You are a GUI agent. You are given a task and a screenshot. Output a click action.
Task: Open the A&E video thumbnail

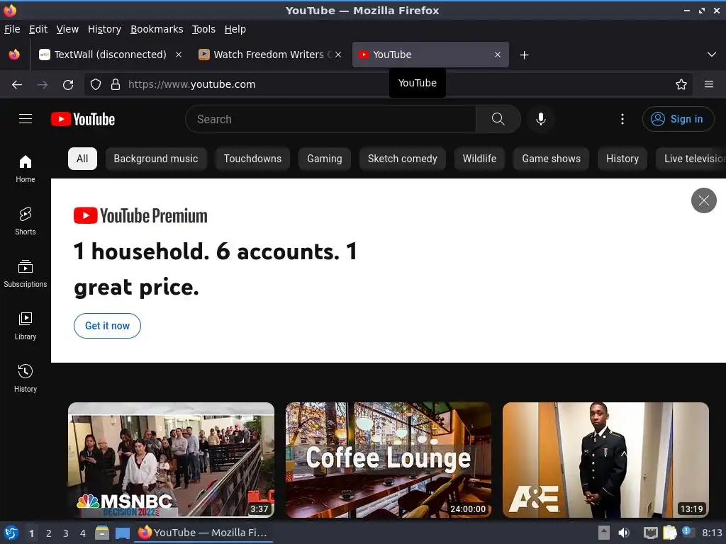605,460
